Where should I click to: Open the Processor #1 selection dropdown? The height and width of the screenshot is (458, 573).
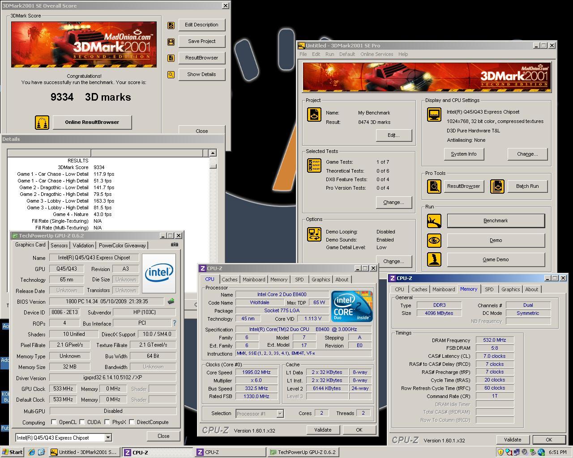click(280, 413)
